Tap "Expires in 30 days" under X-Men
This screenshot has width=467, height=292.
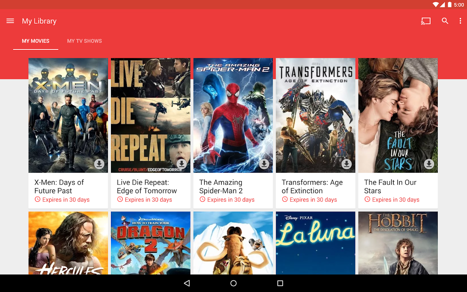click(66, 200)
